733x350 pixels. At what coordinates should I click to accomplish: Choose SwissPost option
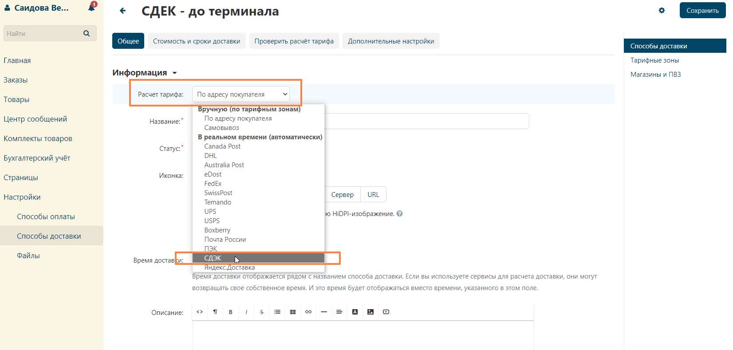click(258, 193)
